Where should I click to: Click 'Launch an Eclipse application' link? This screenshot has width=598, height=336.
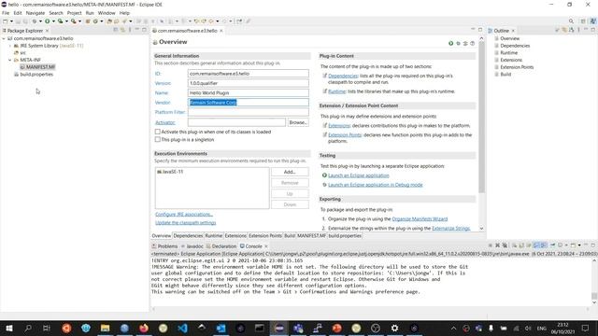click(x=359, y=175)
